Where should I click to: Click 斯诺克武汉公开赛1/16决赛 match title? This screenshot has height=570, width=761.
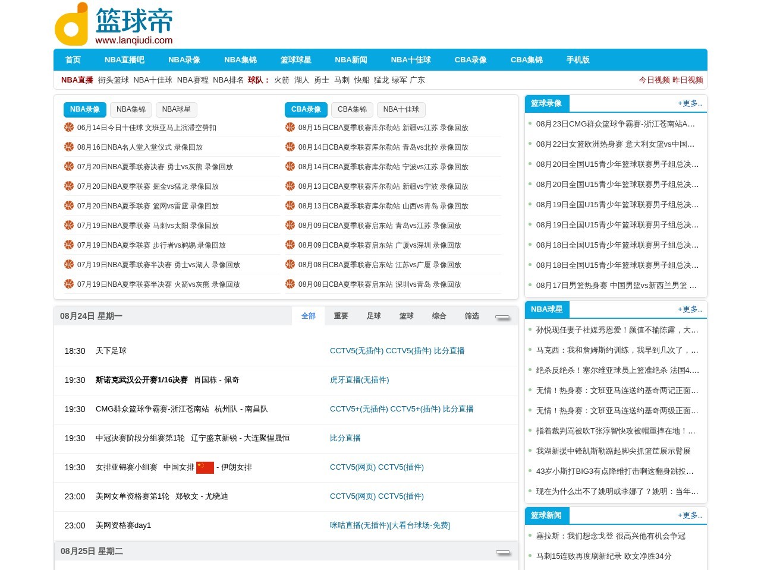pos(141,380)
